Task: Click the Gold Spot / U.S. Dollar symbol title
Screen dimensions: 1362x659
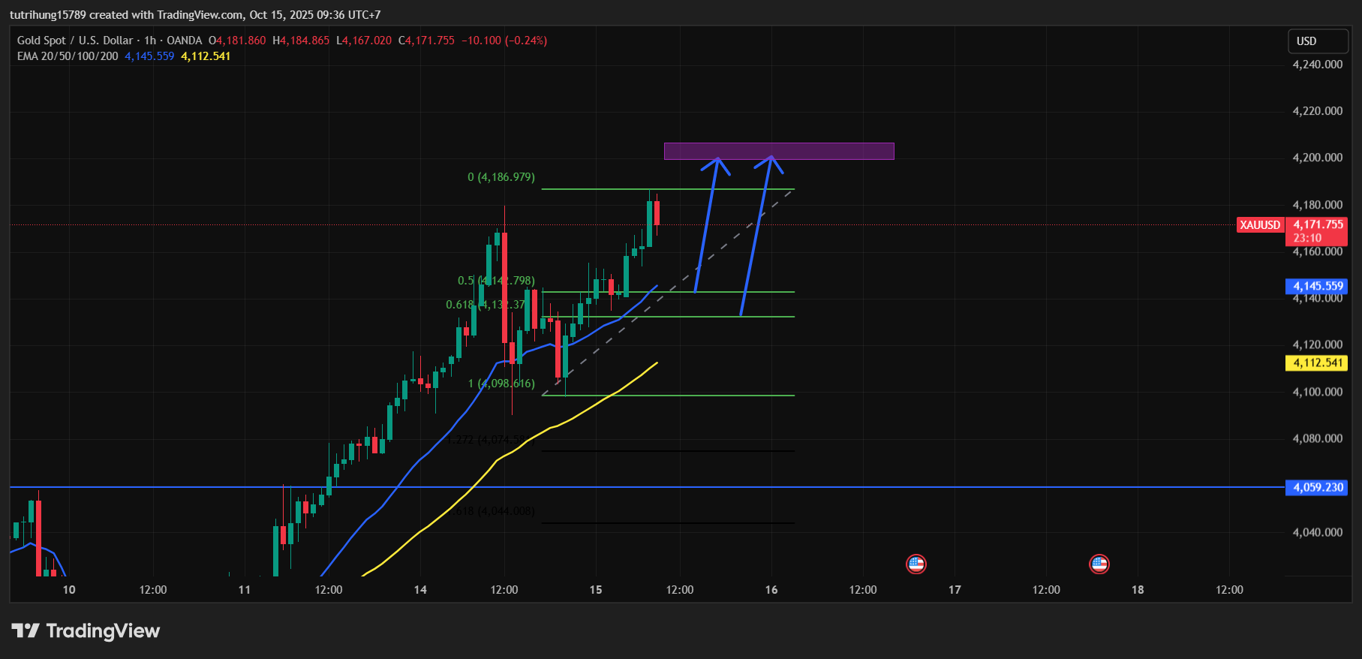Action: pos(75,41)
